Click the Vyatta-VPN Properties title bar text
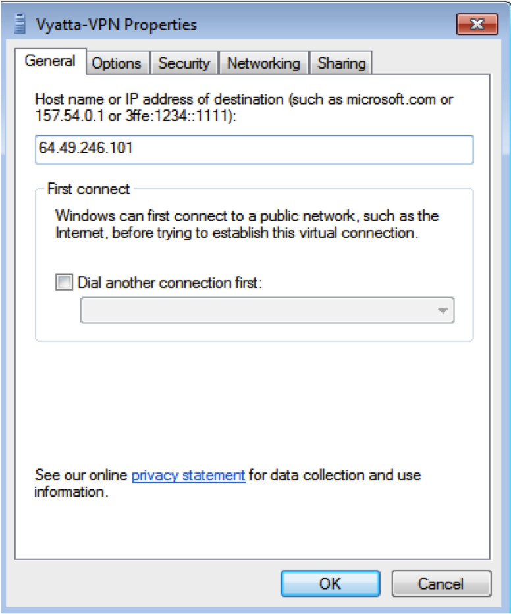 pos(116,24)
